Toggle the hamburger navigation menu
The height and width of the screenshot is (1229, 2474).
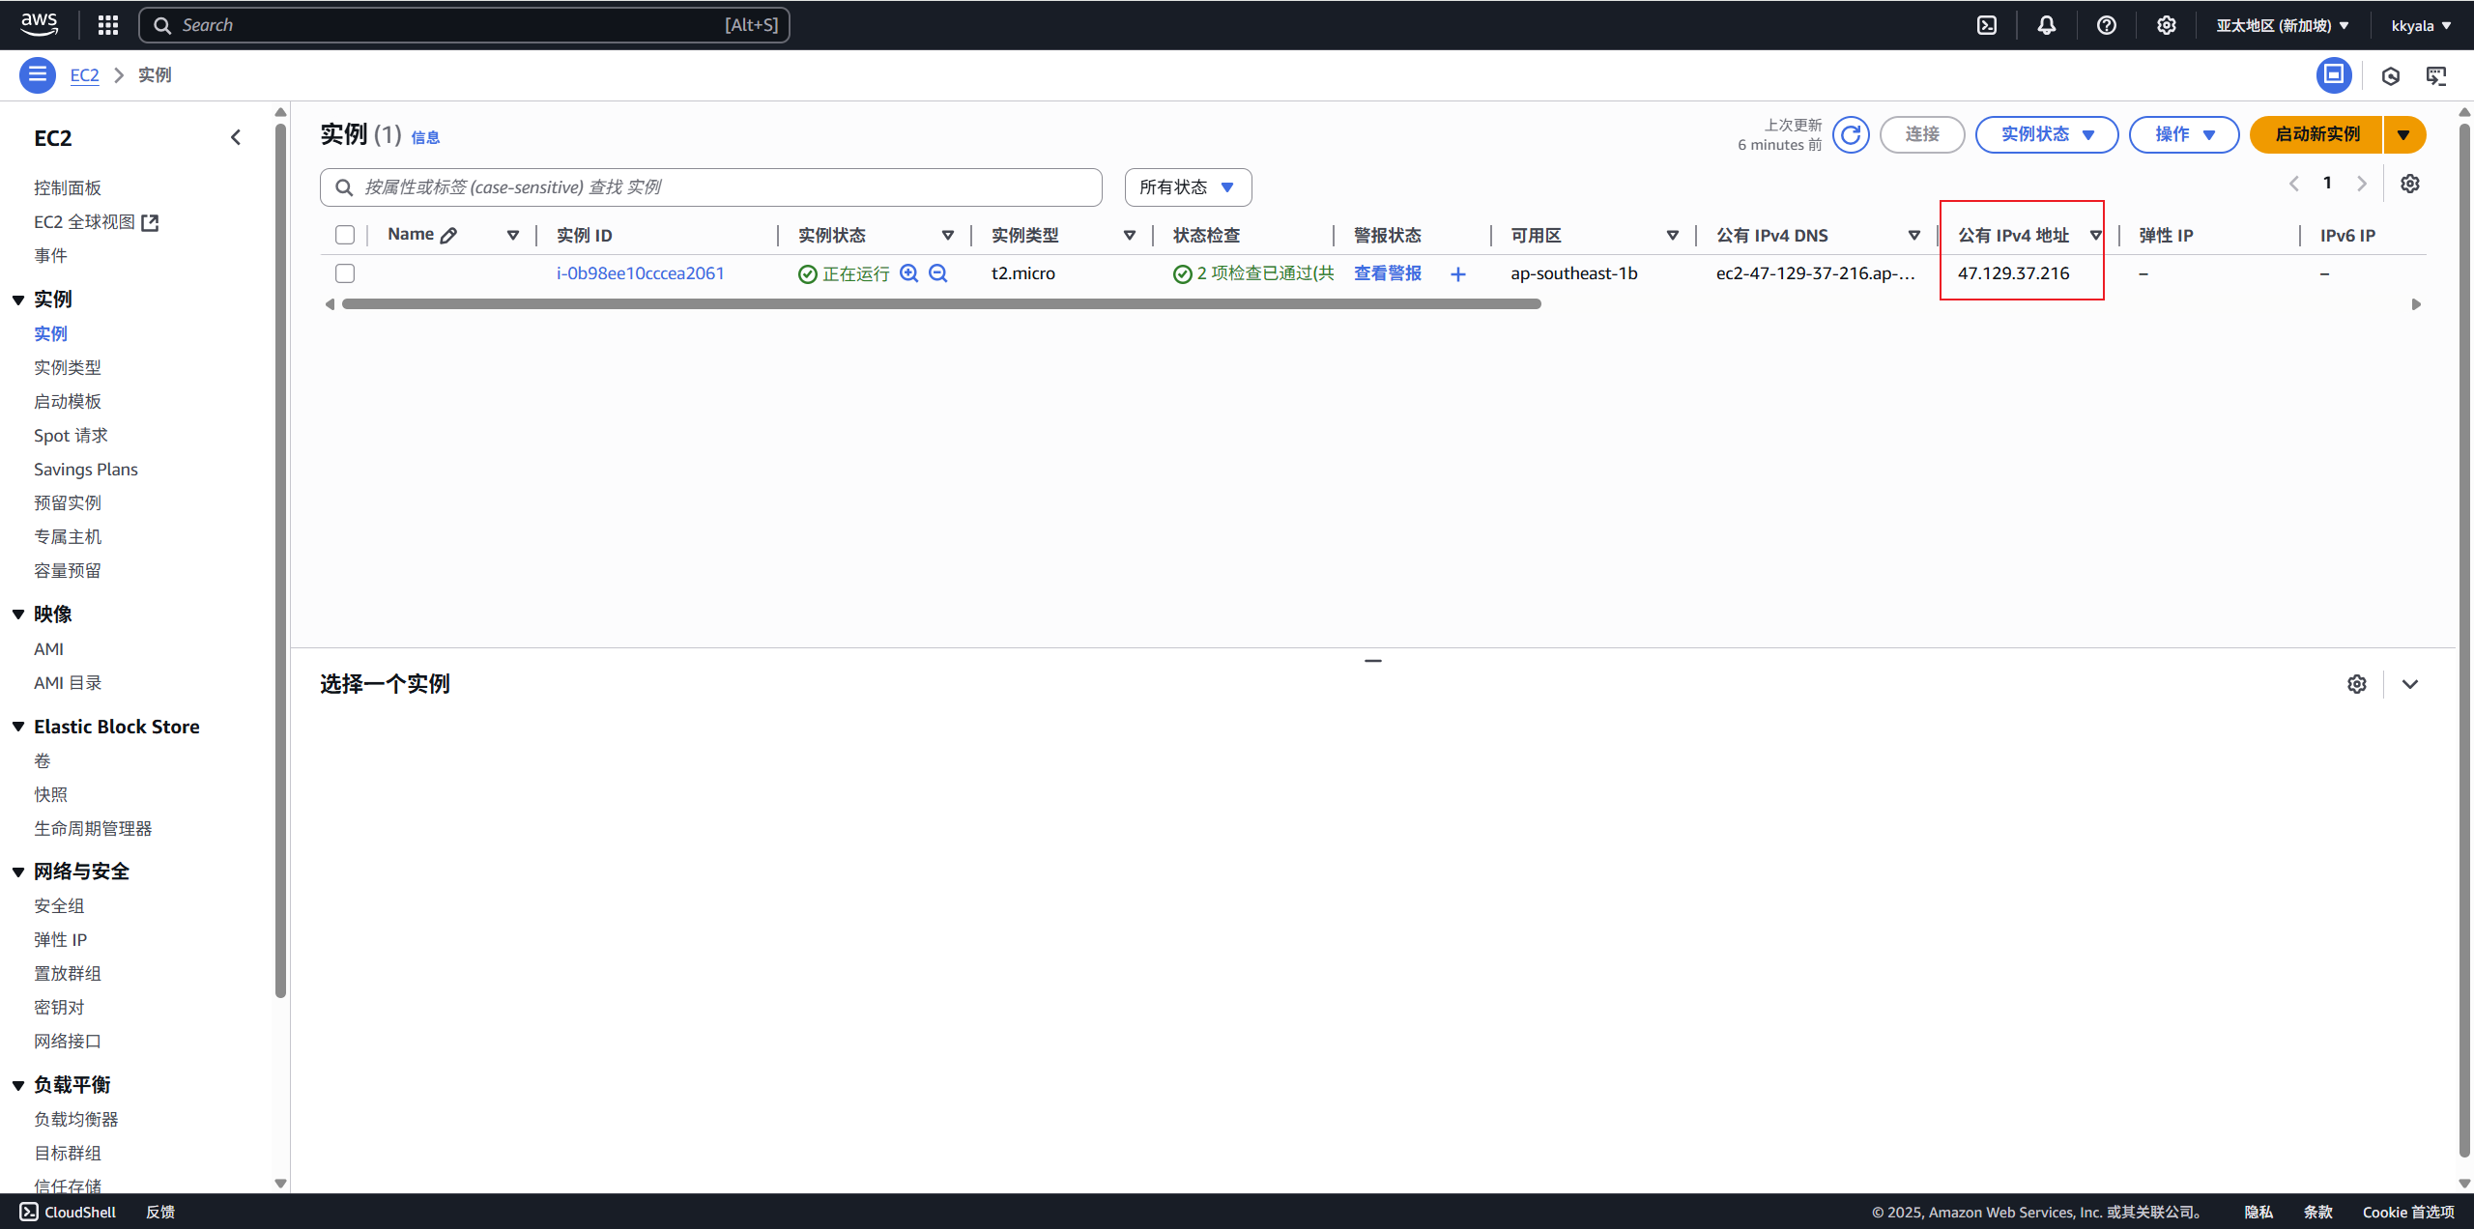[38, 74]
